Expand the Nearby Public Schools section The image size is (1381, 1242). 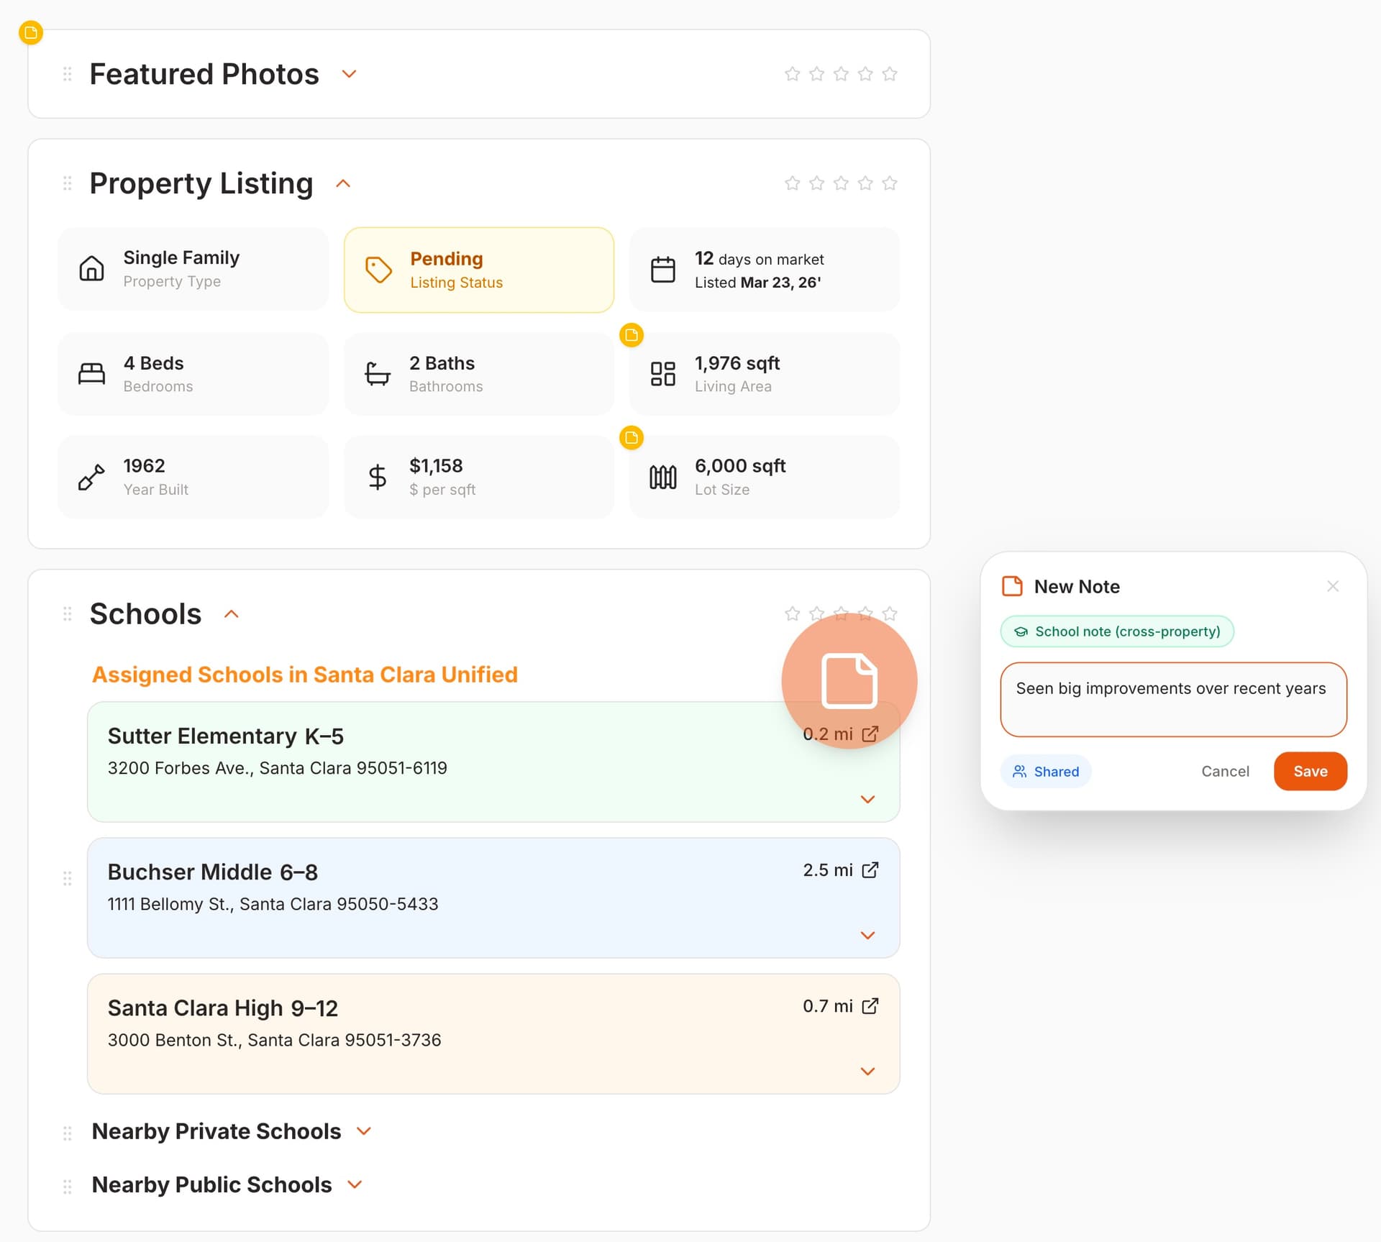[x=354, y=1184]
